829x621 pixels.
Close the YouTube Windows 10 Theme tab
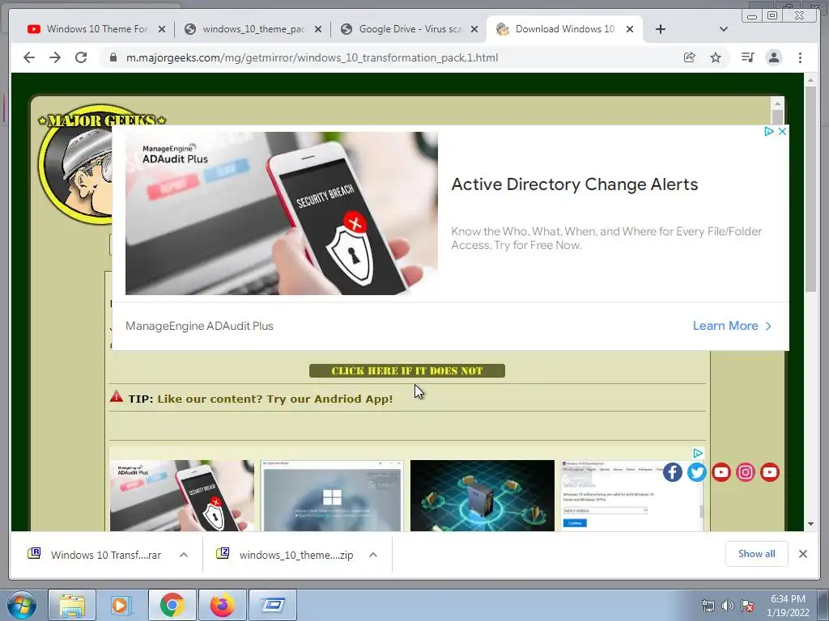pos(162,29)
